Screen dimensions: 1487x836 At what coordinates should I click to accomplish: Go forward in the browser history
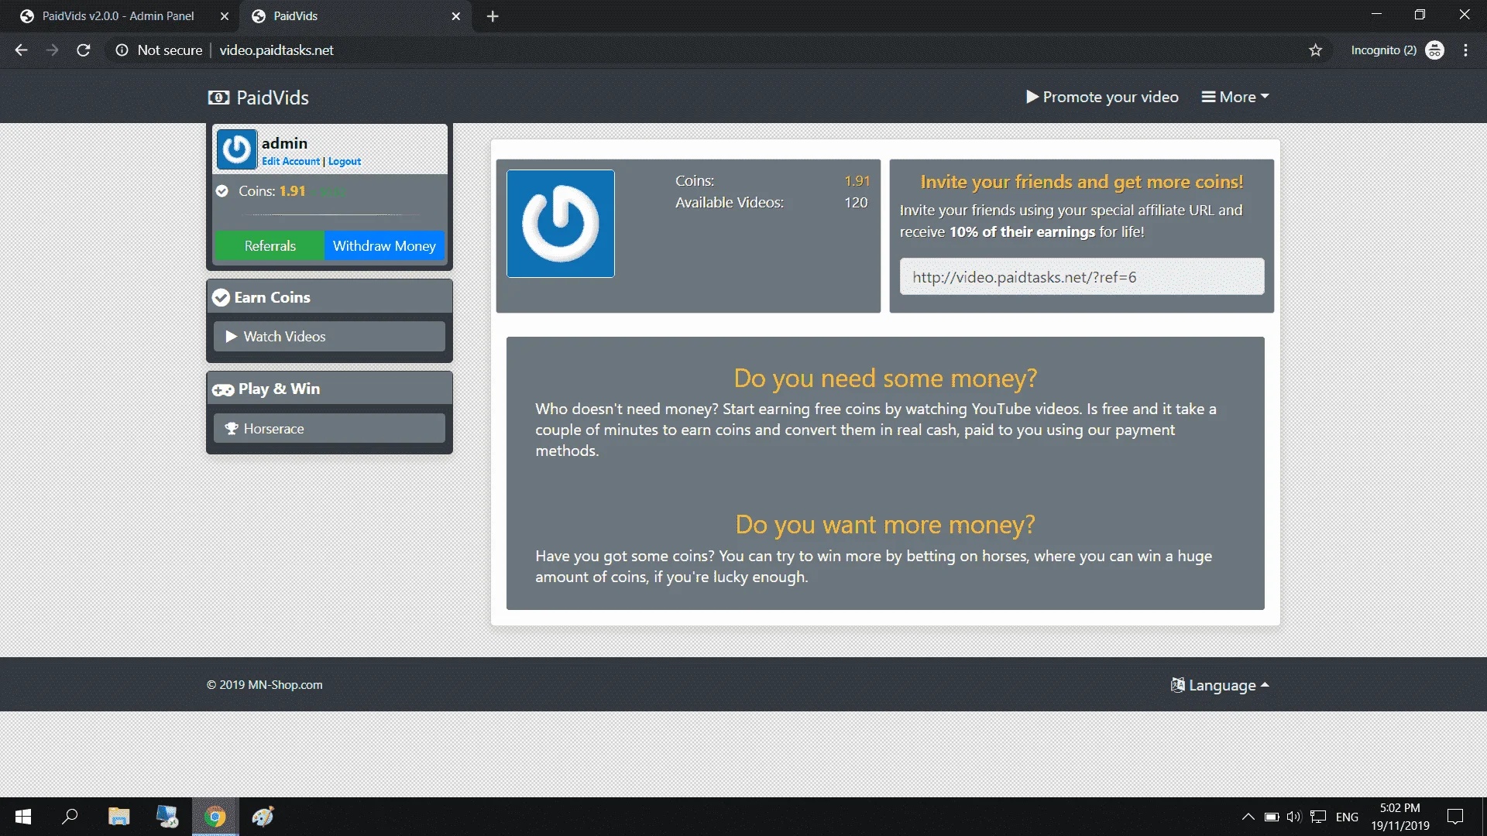coord(52,50)
